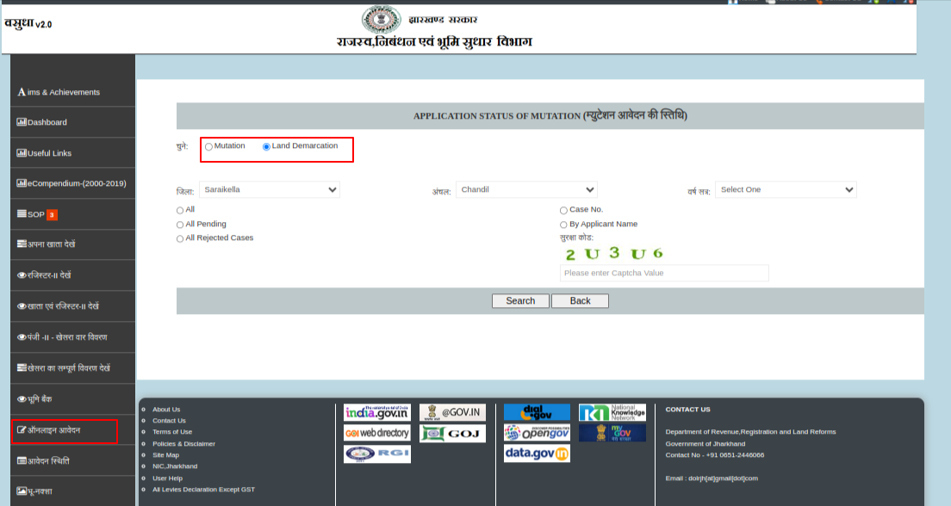
Task: Click the captcha value input field
Action: pyautogui.click(x=663, y=273)
